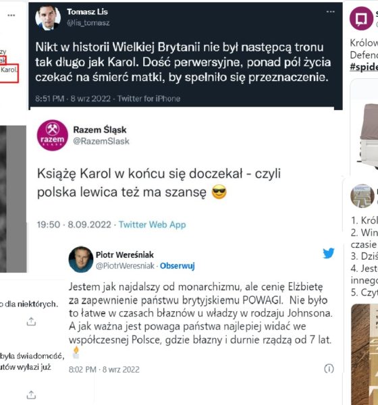Click Piotr Wereśniak profile photo

coord(81,259)
